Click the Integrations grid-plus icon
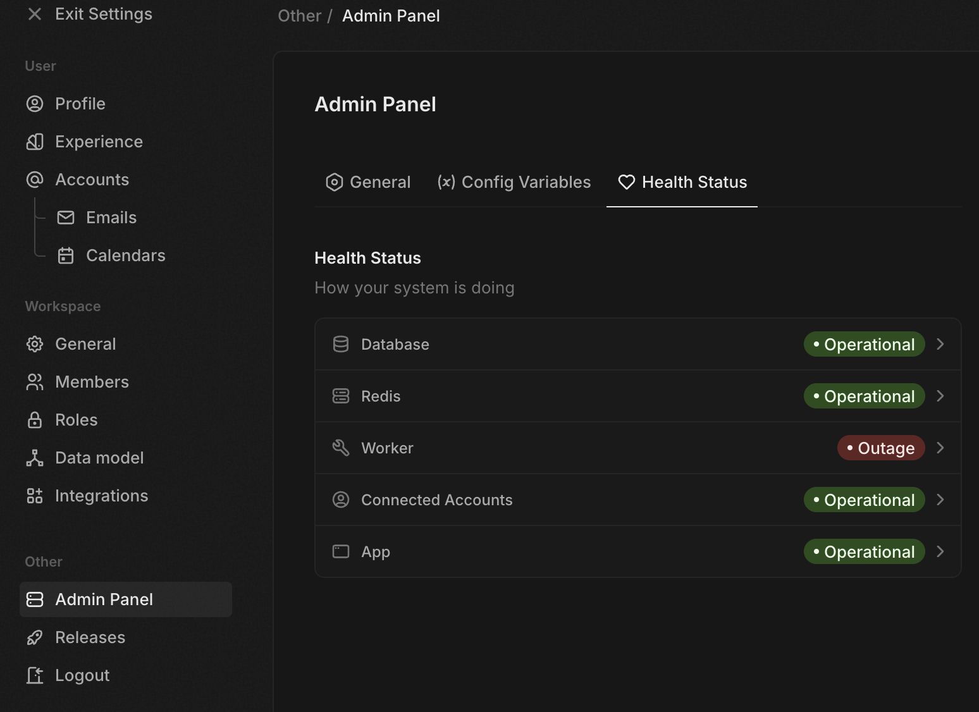Image resolution: width=979 pixels, height=712 pixels. click(x=35, y=496)
